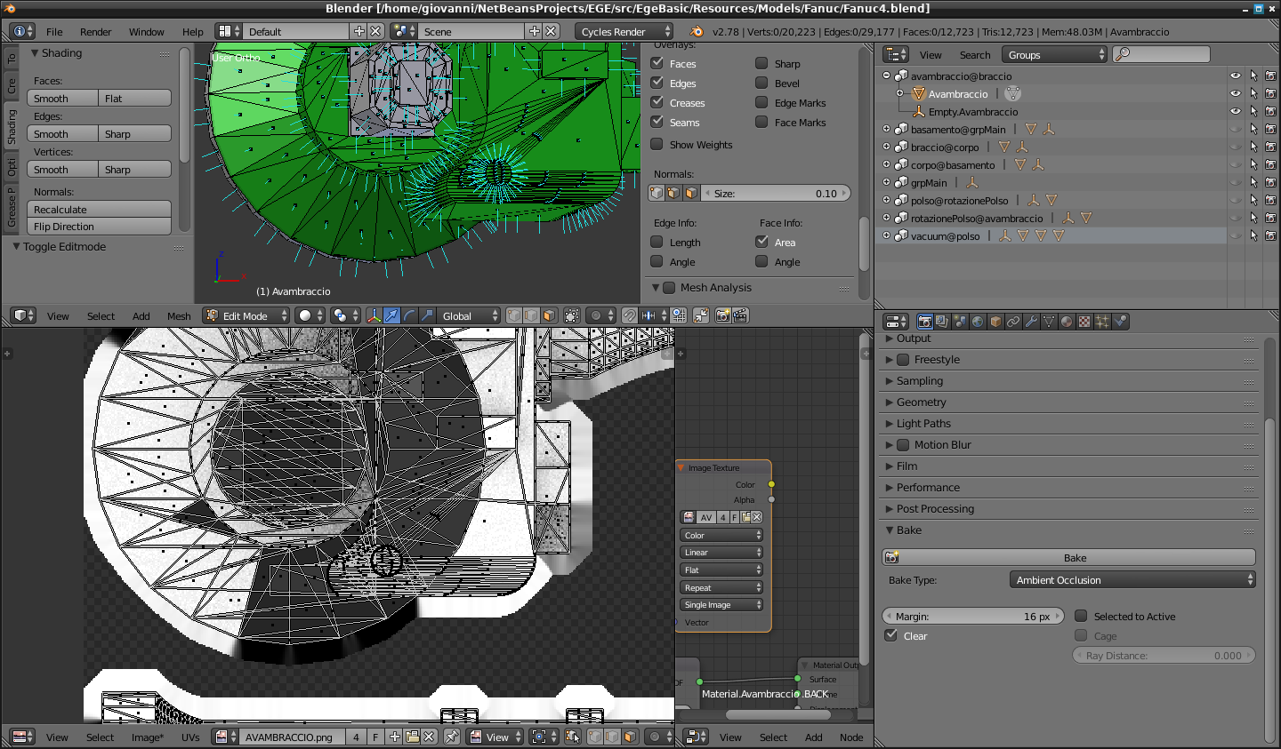The height and width of the screenshot is (749, 1281).
Task: Select face select mode cube icon
Action: pos(549,315)
